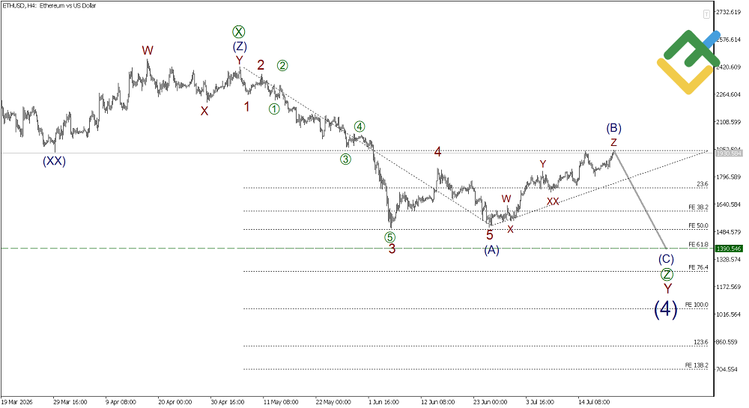Click the FE 61.8 level label
Screen dimensions: 749x408
(x=698, y=244)
